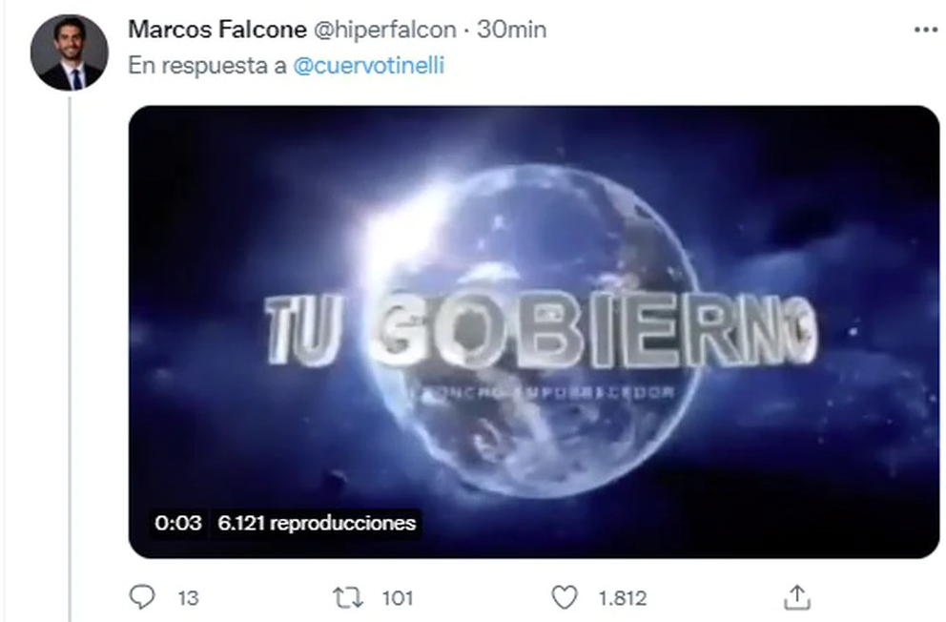
Task: Open the 30min timestamp link
Action: [511, 30]
